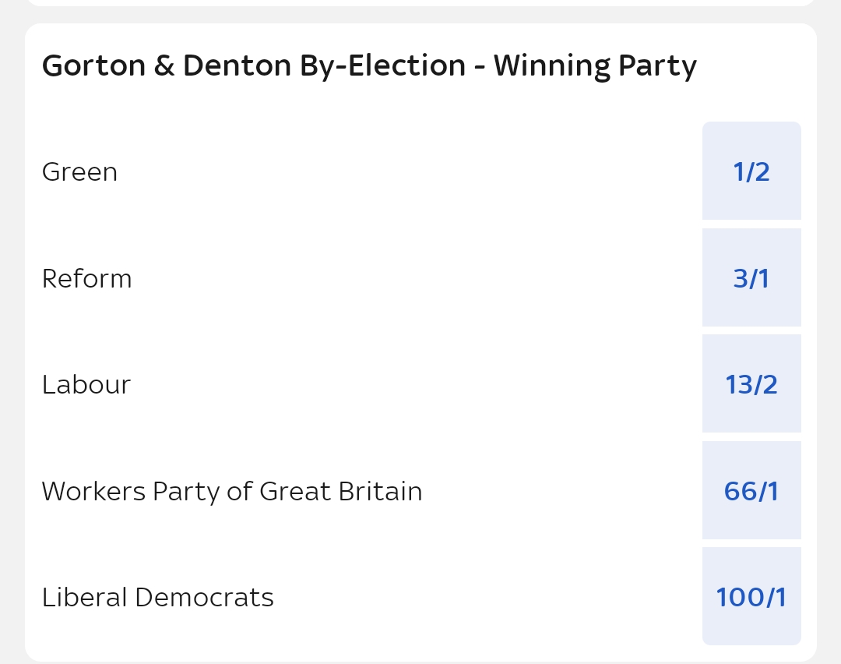
Task: Back the longest-priced party odds button
Action: click(x=751, y=597)
